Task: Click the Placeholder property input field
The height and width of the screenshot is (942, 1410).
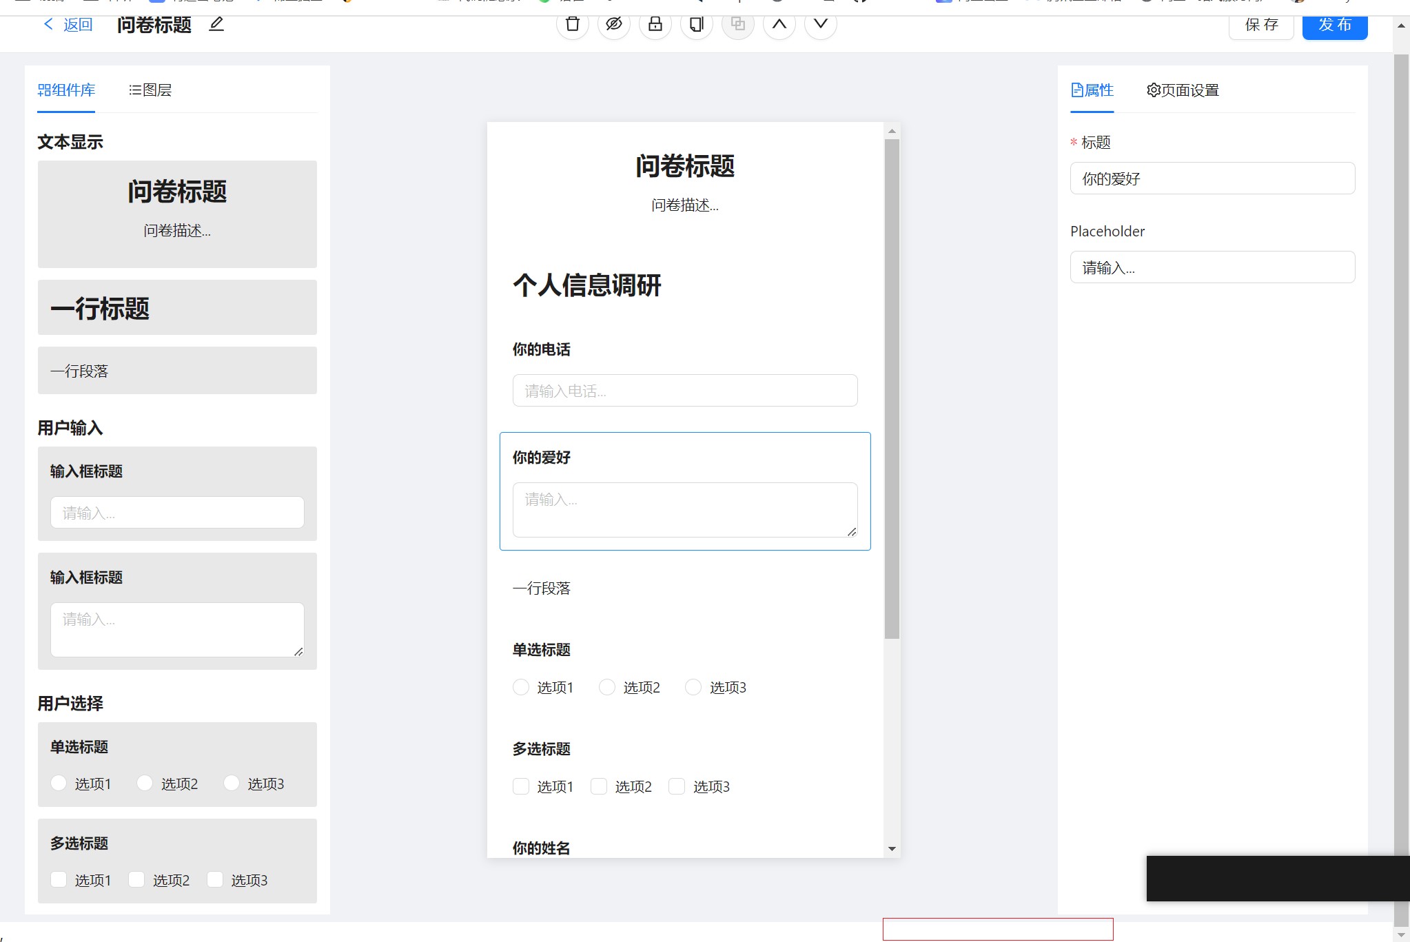Action: point(1212,267)
